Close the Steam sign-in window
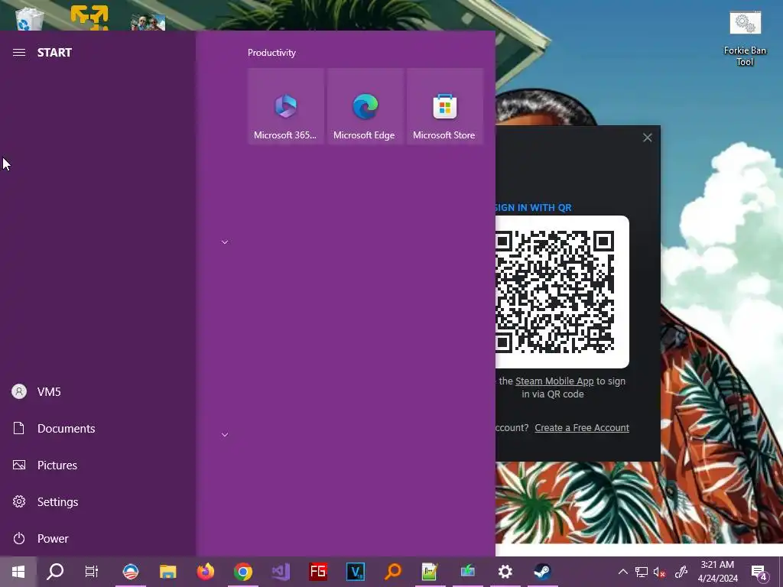Viewport: 783px width, 587px height. (x=647, y=138)
